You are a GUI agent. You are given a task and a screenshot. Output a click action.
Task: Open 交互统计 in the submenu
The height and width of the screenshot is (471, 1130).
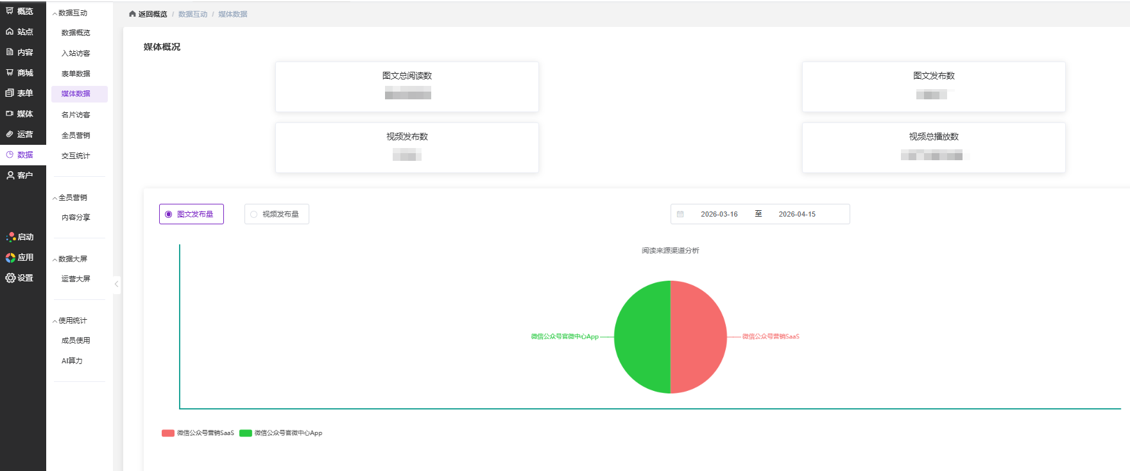pos(76,156)
